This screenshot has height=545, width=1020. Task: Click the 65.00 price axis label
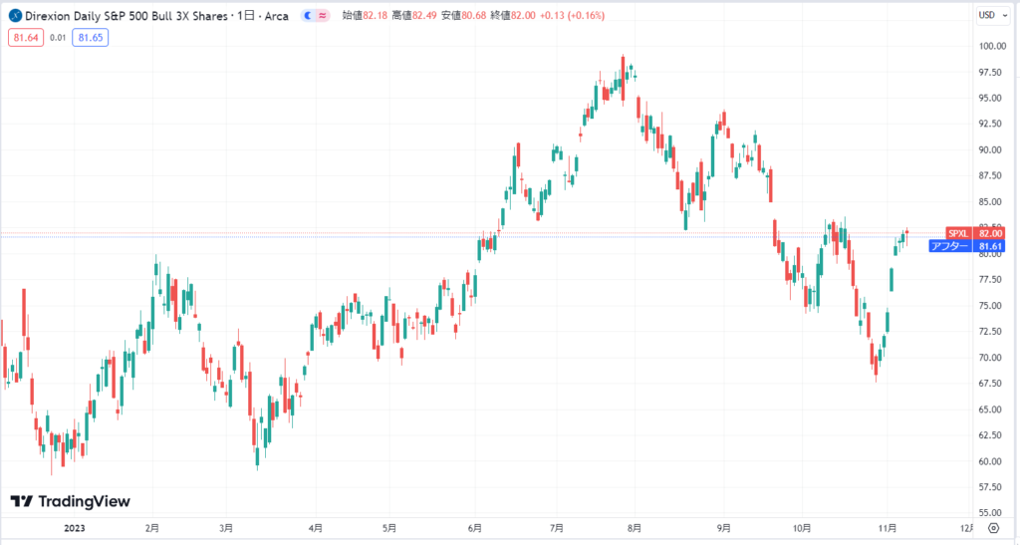tap(990, 409)
